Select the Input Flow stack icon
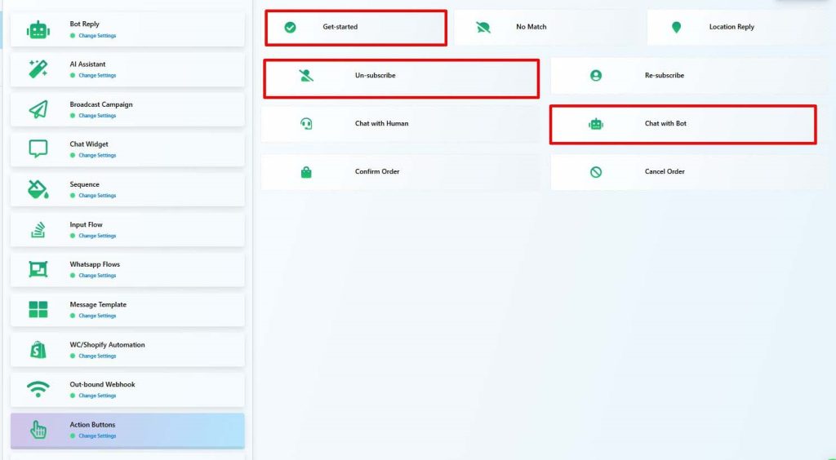Screen dimensions: 836x460 coord(38,230)
